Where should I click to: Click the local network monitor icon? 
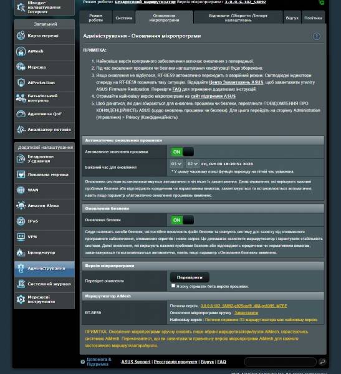(21, 175)
